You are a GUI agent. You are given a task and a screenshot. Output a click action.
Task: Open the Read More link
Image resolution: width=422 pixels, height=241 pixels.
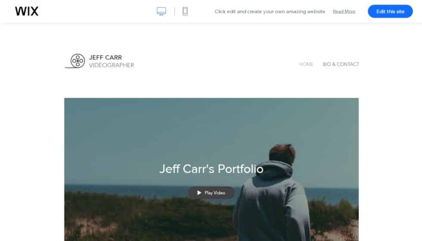click(x=344, y=12)
